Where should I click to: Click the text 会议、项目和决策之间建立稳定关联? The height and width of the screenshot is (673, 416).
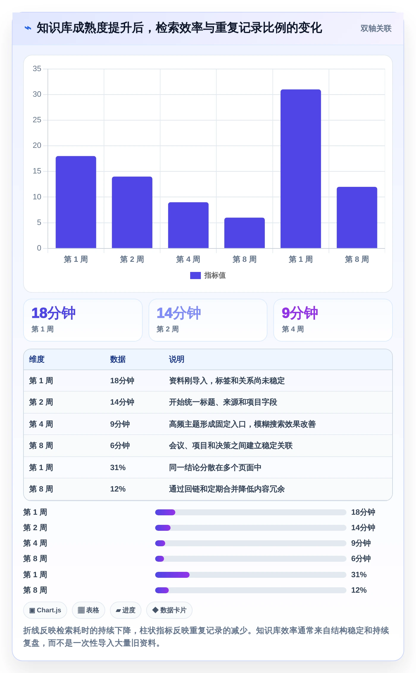click(231, 446)
